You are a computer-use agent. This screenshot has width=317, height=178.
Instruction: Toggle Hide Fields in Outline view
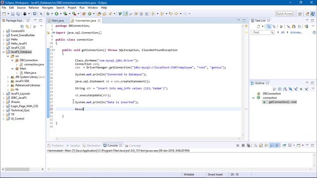[291, 89]
